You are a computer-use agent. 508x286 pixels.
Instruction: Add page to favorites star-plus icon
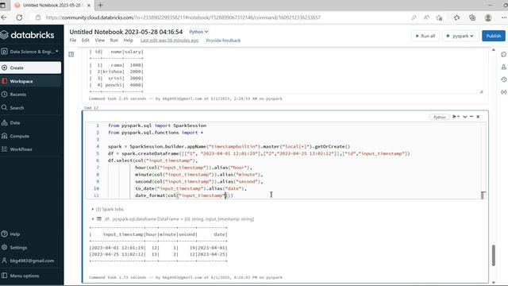tap(439, 17)
